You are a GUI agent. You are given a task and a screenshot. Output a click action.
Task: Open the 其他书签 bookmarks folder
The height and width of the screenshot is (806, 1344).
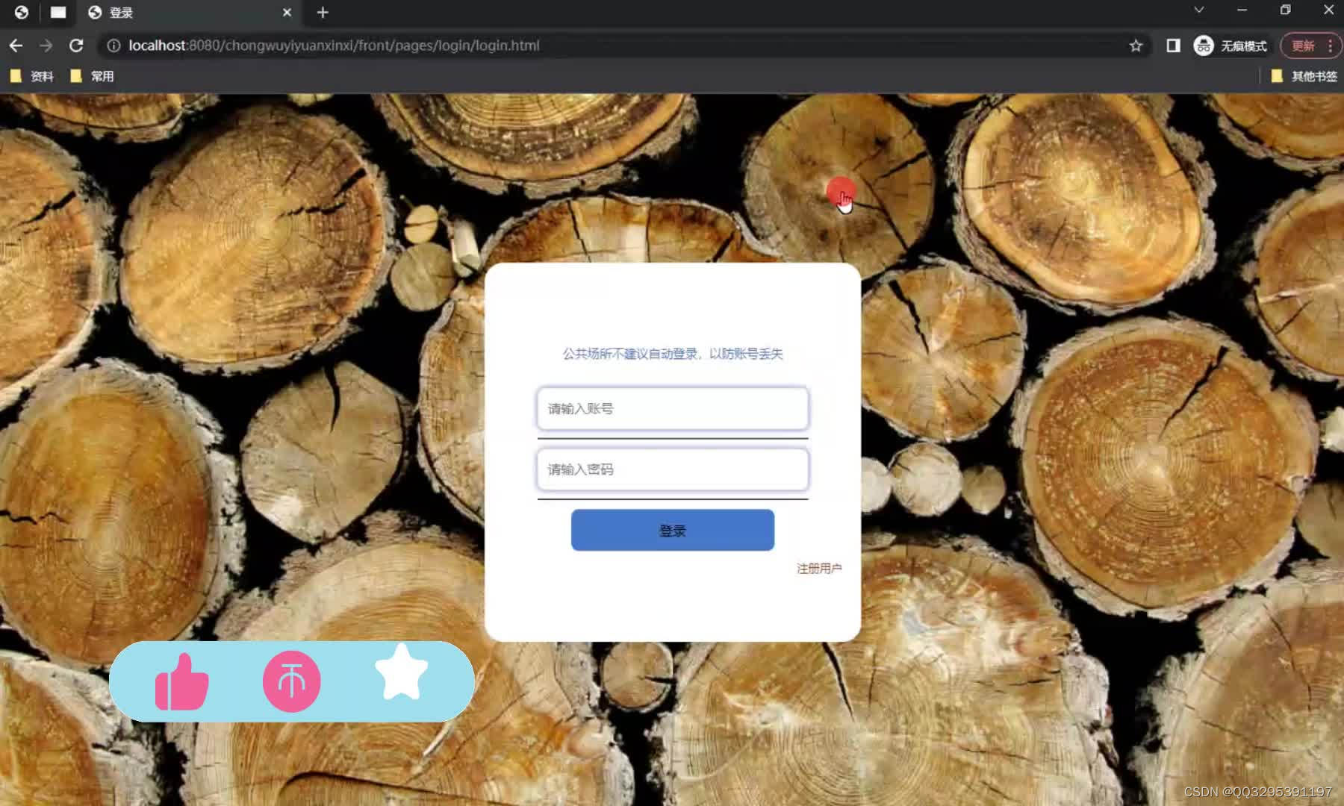tap(1304, 76)
